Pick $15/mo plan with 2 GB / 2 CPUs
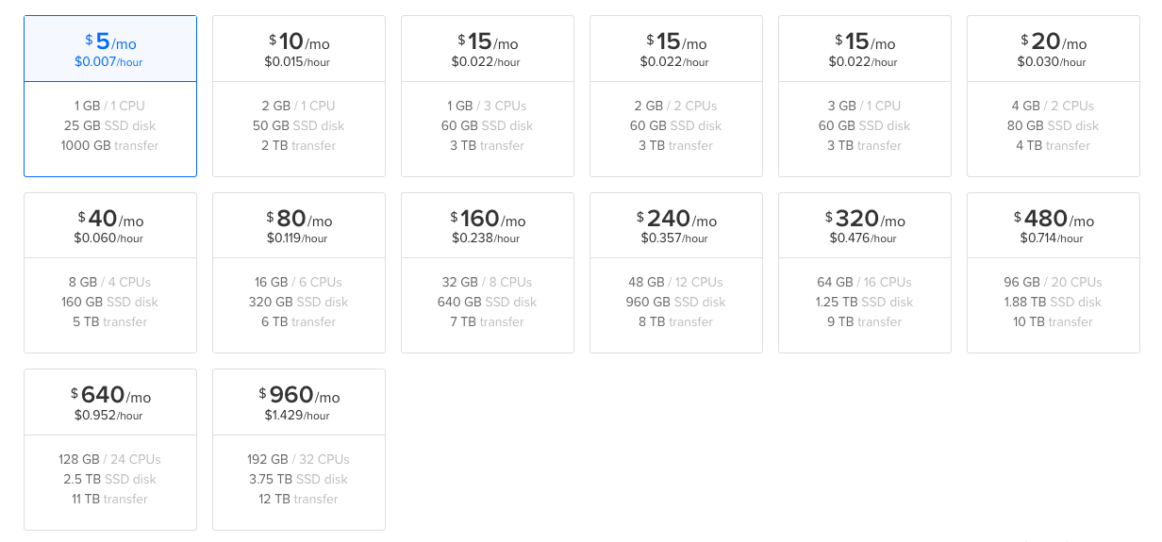 click(x=676, y=96)
